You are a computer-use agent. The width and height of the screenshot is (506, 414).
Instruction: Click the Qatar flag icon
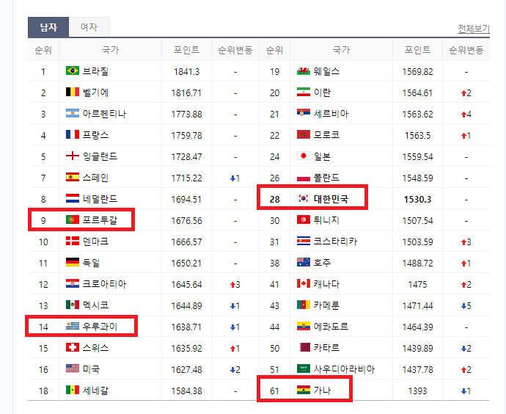[304, 347]
